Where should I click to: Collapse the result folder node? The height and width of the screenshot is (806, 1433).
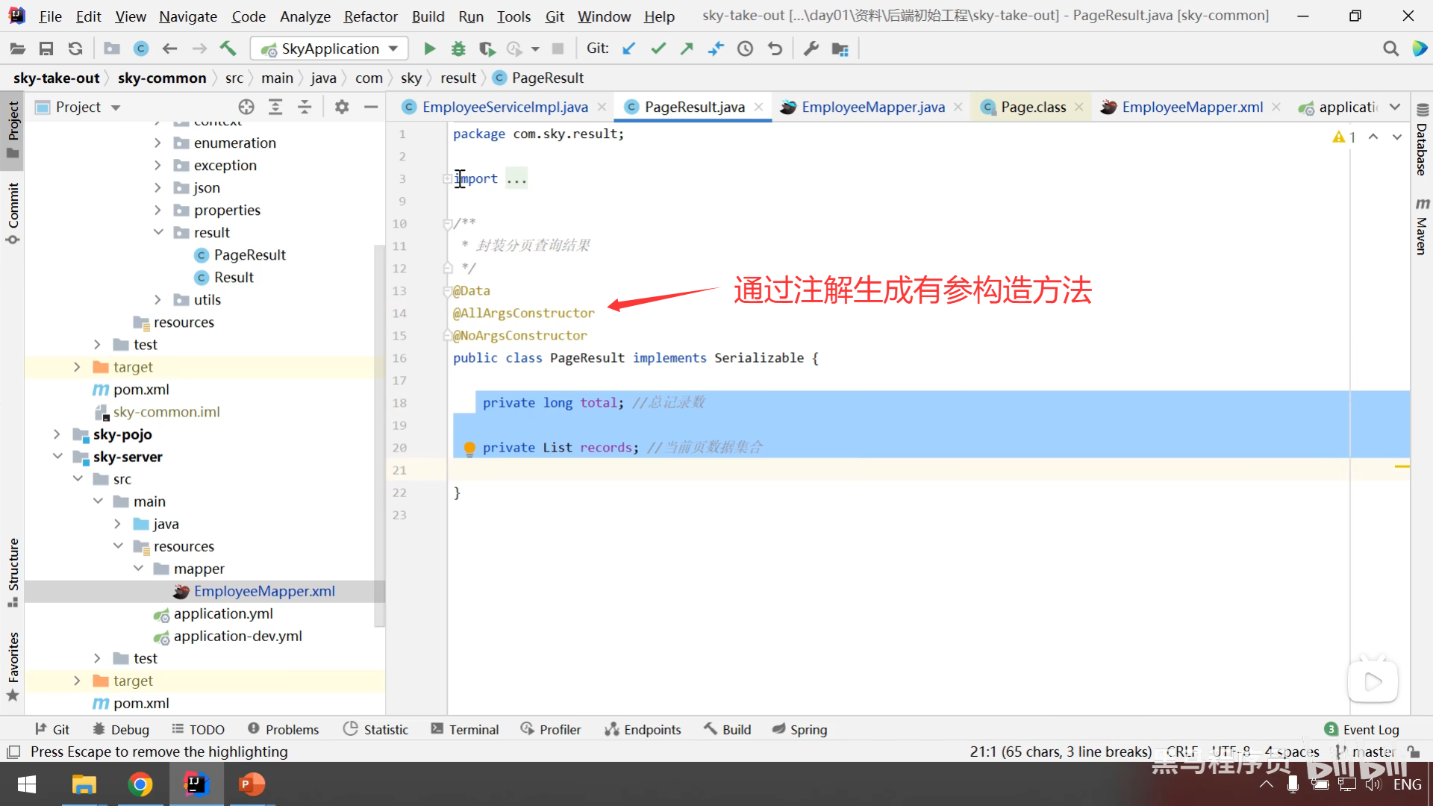[x=158, y=233]
